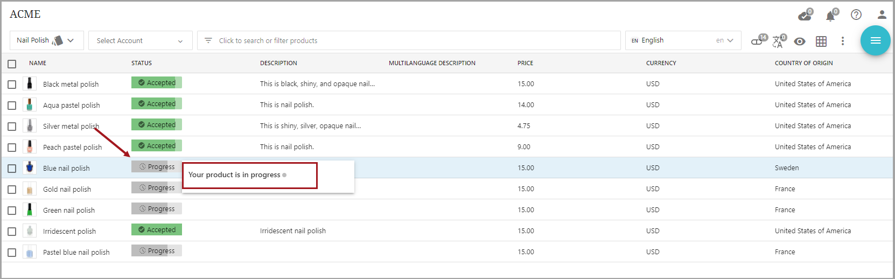The image size is (895, 279).
Task: Click the product search or filter field
Action: pyautogui.click(x=409, y=40)
